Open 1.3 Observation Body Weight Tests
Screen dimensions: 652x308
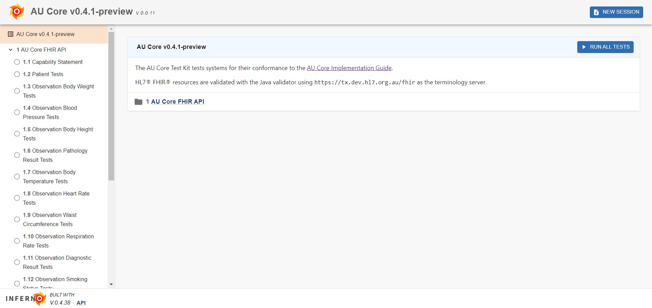(58, 91)
